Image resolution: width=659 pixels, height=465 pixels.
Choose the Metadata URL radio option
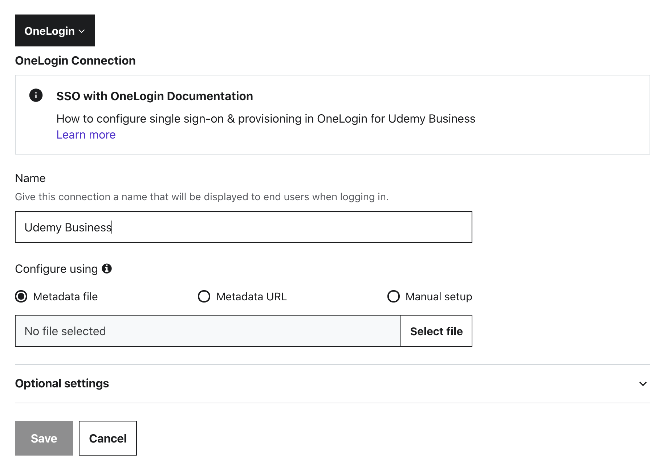coord(204,296)
